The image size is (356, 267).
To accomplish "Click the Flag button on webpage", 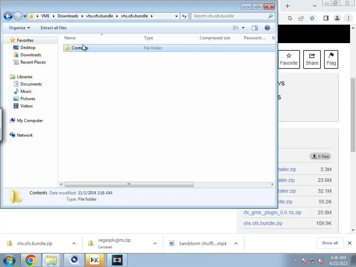I will click(x=331, y=59).
